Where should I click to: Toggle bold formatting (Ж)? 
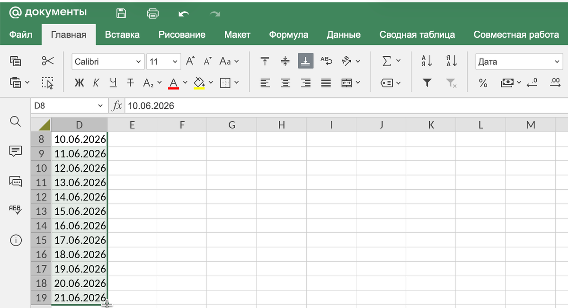pos(80,83)
